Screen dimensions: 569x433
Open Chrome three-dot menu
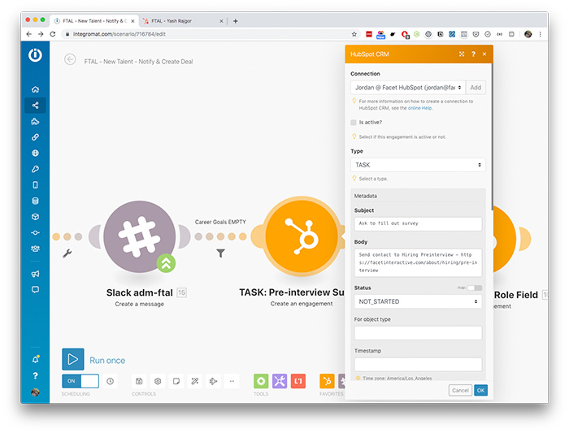[x=541, y=34]
